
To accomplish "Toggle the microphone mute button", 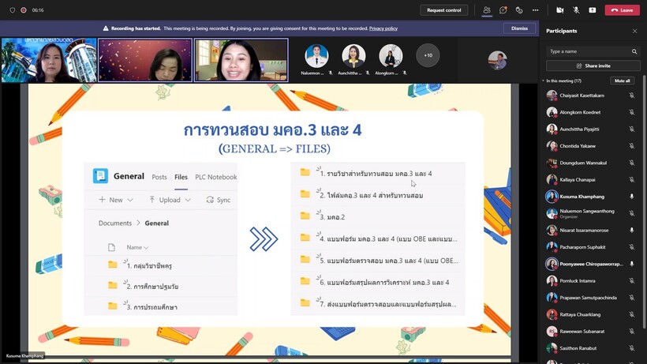I will 576,10.
